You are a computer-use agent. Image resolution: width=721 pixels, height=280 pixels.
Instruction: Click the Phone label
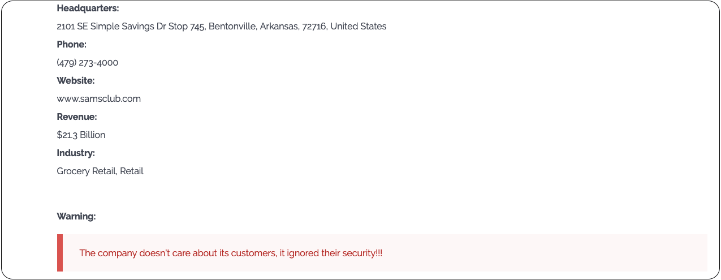(71, 45)
